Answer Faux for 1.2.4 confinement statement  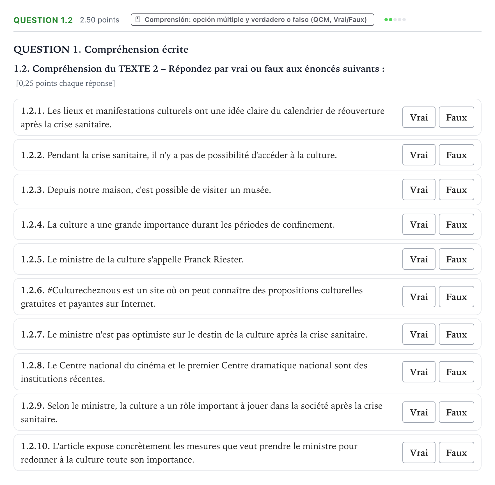(x=456, y=224)
